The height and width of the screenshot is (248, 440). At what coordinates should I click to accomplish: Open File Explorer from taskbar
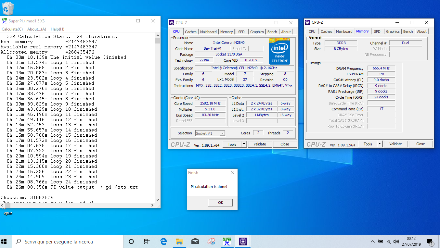(179, 242)
